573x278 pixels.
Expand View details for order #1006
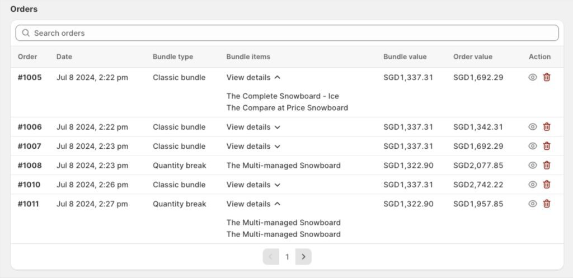click(253, 127)
